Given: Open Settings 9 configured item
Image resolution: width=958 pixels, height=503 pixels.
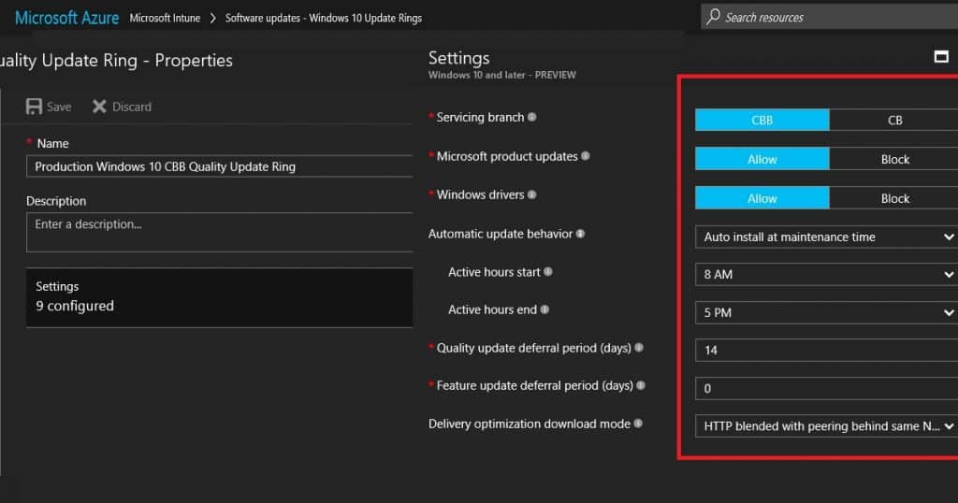Looking at the screenshot, I should 219,297.
